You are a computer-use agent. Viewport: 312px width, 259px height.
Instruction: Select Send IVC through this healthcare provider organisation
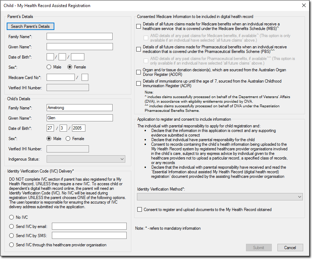pyautogui.click(x=12, y=245)
